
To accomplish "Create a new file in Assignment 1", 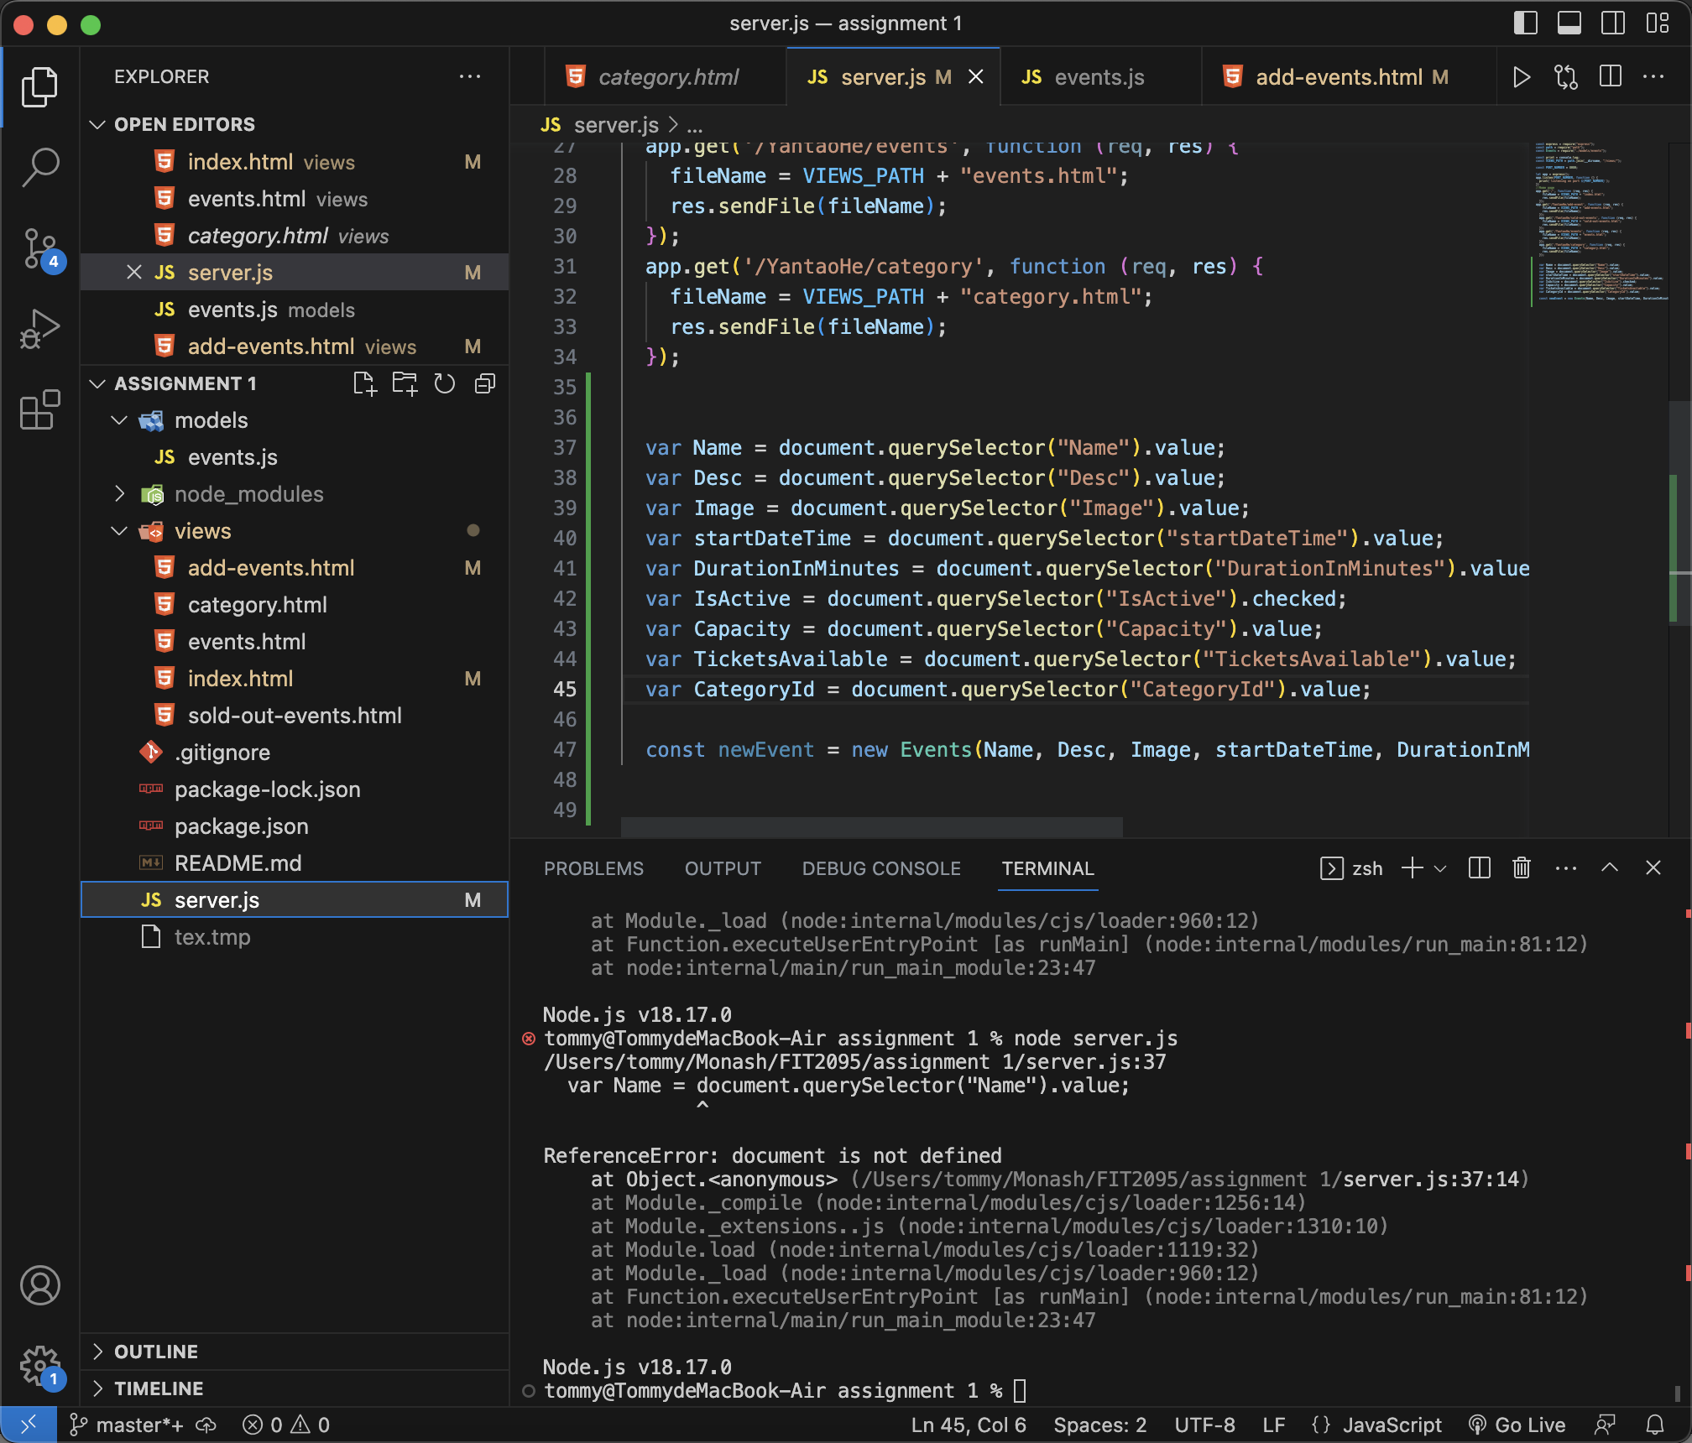I will coord(365,383).
